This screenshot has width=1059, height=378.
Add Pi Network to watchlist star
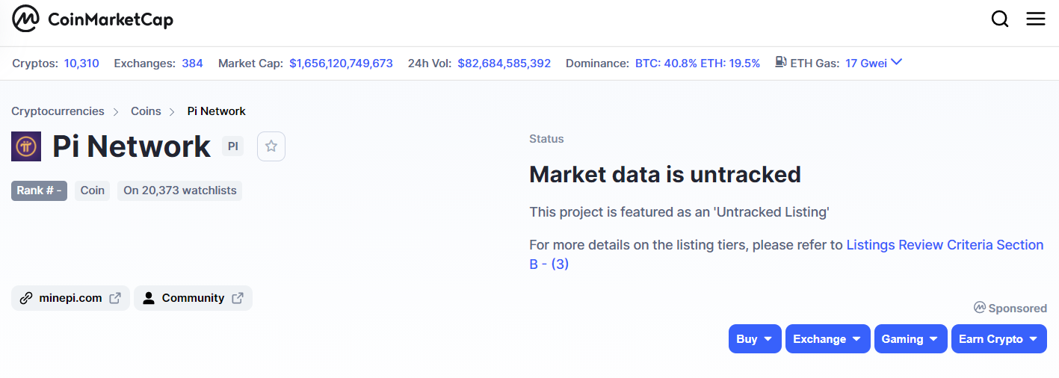pyautogui.click(x=271, y=146)
